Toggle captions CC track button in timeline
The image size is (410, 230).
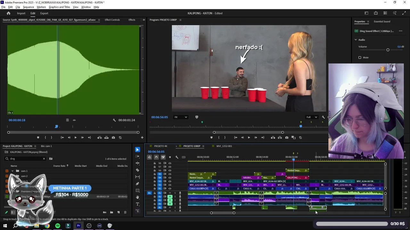tap(184, 157)
